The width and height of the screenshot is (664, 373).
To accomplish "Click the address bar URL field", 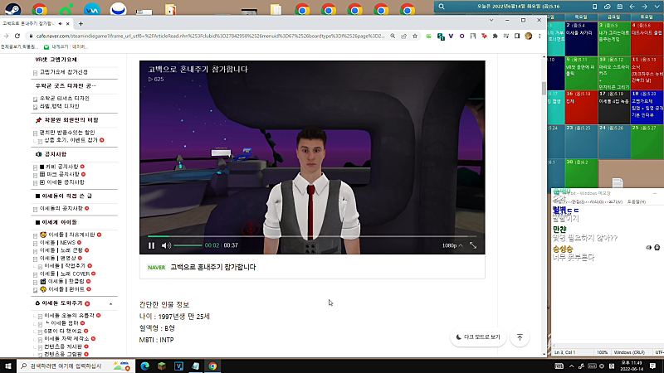I will coord(210,36).
